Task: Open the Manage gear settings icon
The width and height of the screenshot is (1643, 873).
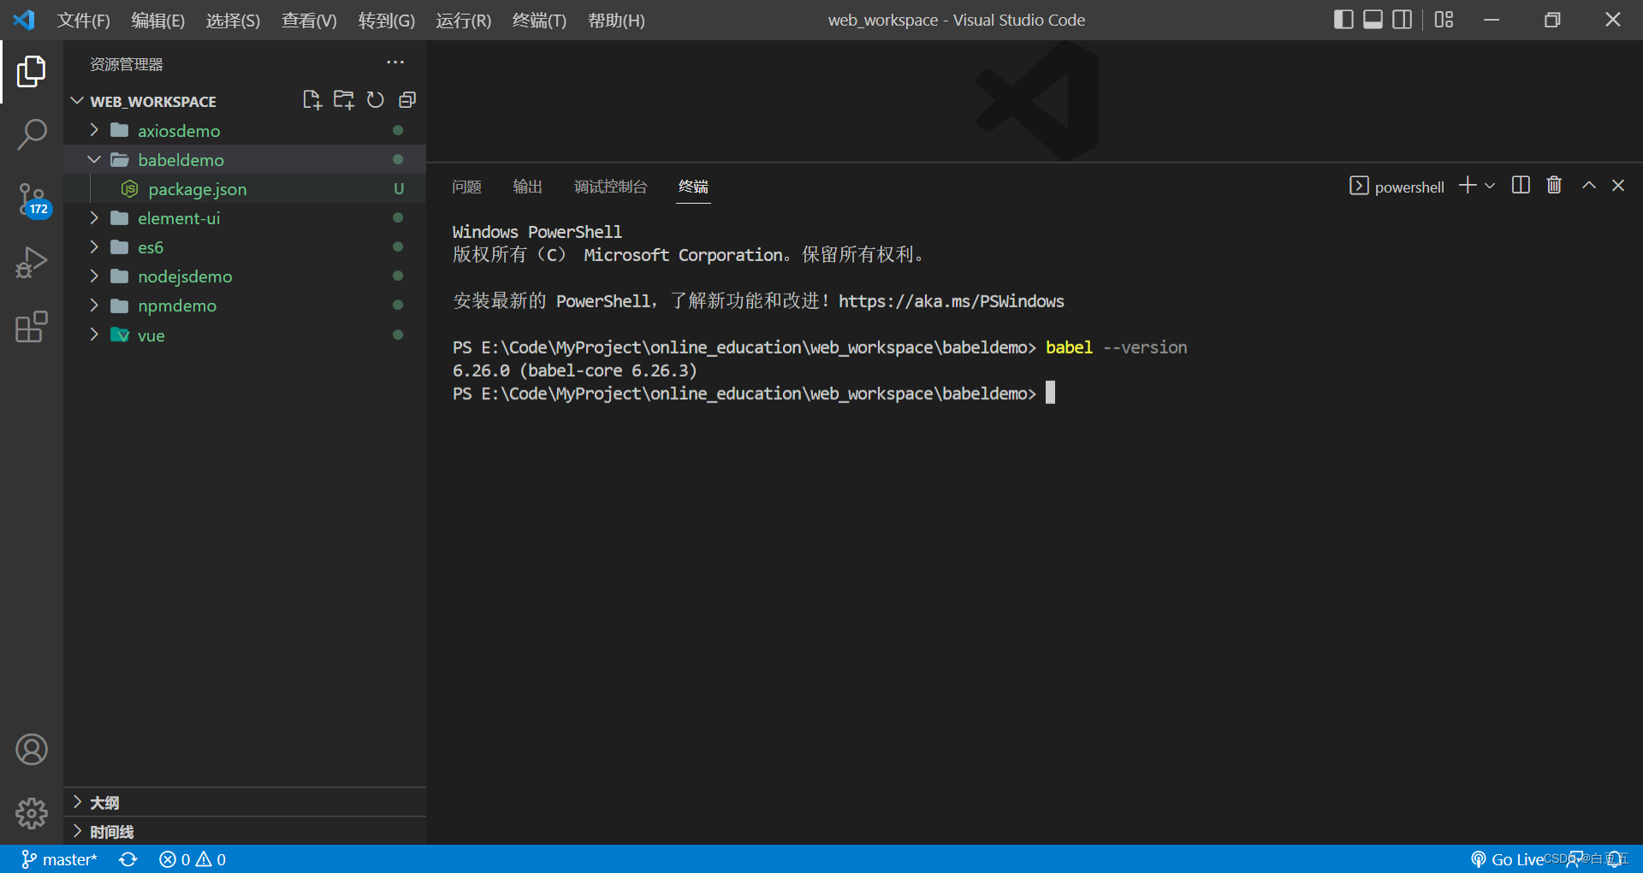Action: click(x=32, y=813)
